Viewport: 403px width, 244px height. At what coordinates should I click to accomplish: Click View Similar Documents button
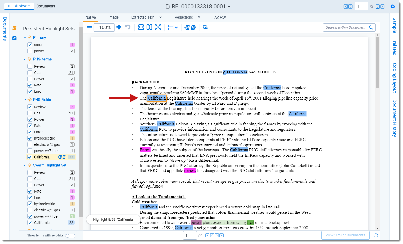[345, 235]
